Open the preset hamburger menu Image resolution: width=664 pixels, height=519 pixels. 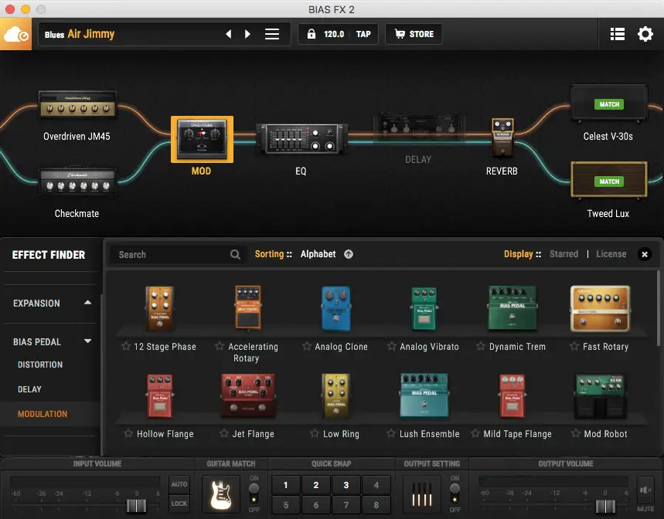coord(272,35)
